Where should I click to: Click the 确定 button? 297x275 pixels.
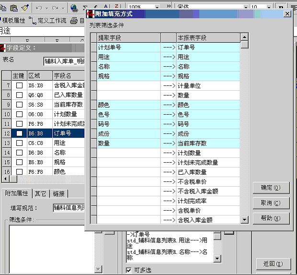(271, 188)
